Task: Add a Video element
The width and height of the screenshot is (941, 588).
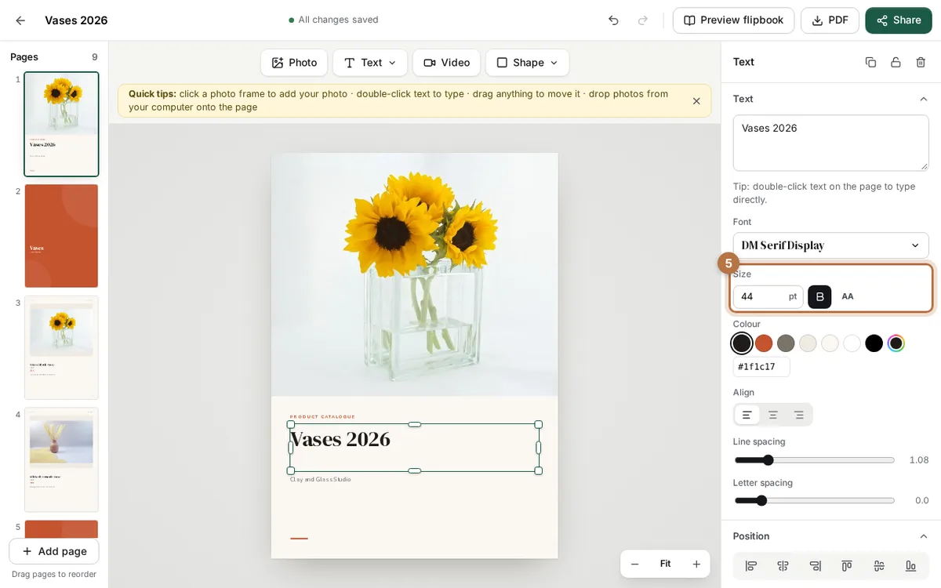Action: coord(446,63)
